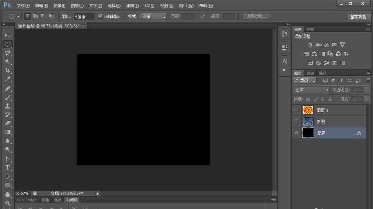Hide the 背景 layer
The height and width of the screenshot is (209, 373).
(x=297, y=133)
